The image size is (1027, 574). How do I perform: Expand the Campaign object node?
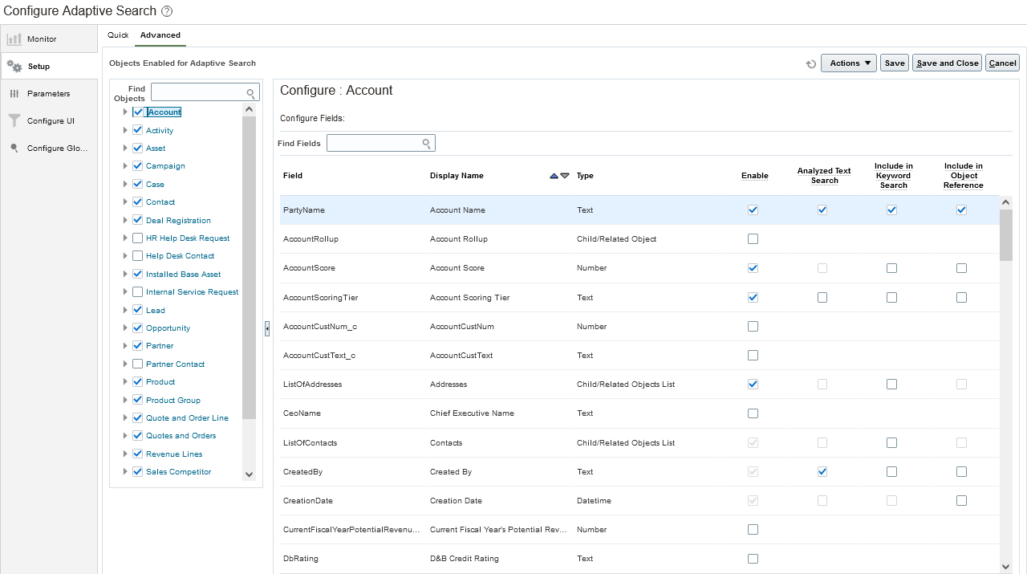[x=125, y=166]
